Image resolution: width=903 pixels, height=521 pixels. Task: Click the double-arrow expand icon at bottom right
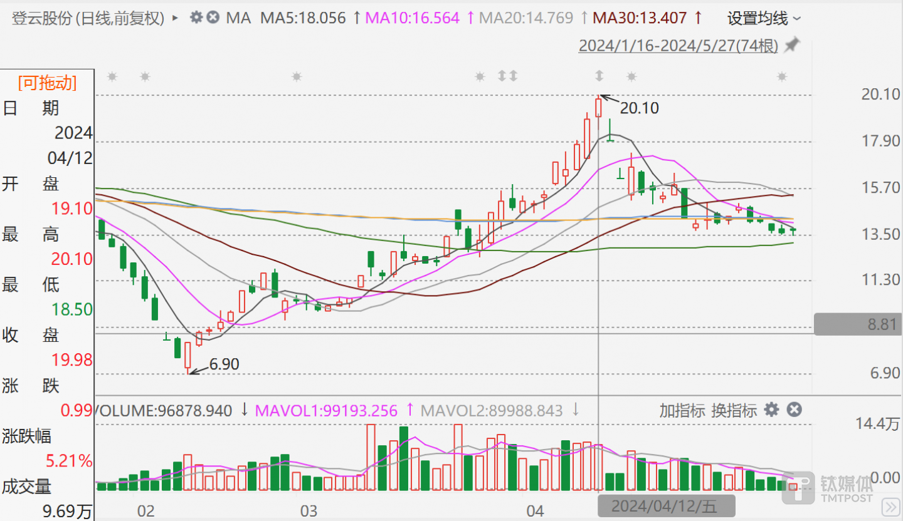pyautogui.click(x=889, y=505)
